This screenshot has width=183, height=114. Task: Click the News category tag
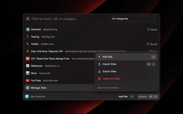152,29
